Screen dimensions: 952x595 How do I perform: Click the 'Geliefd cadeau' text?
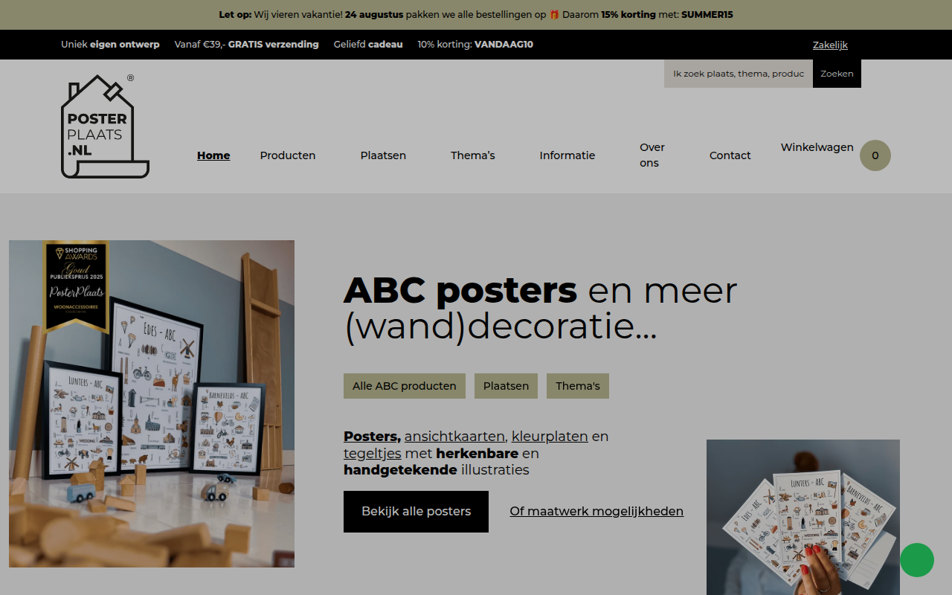368,45
